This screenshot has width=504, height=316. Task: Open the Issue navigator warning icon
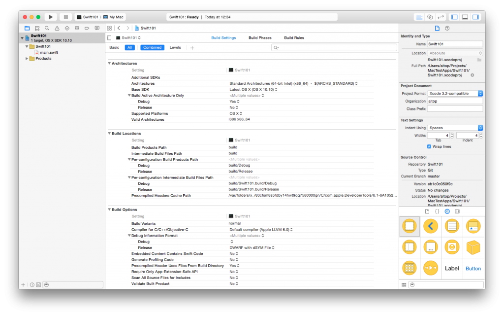57,28
